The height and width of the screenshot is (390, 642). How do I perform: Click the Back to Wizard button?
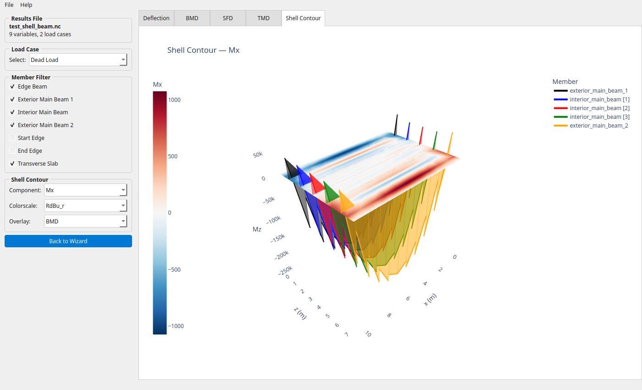point(68,241)
